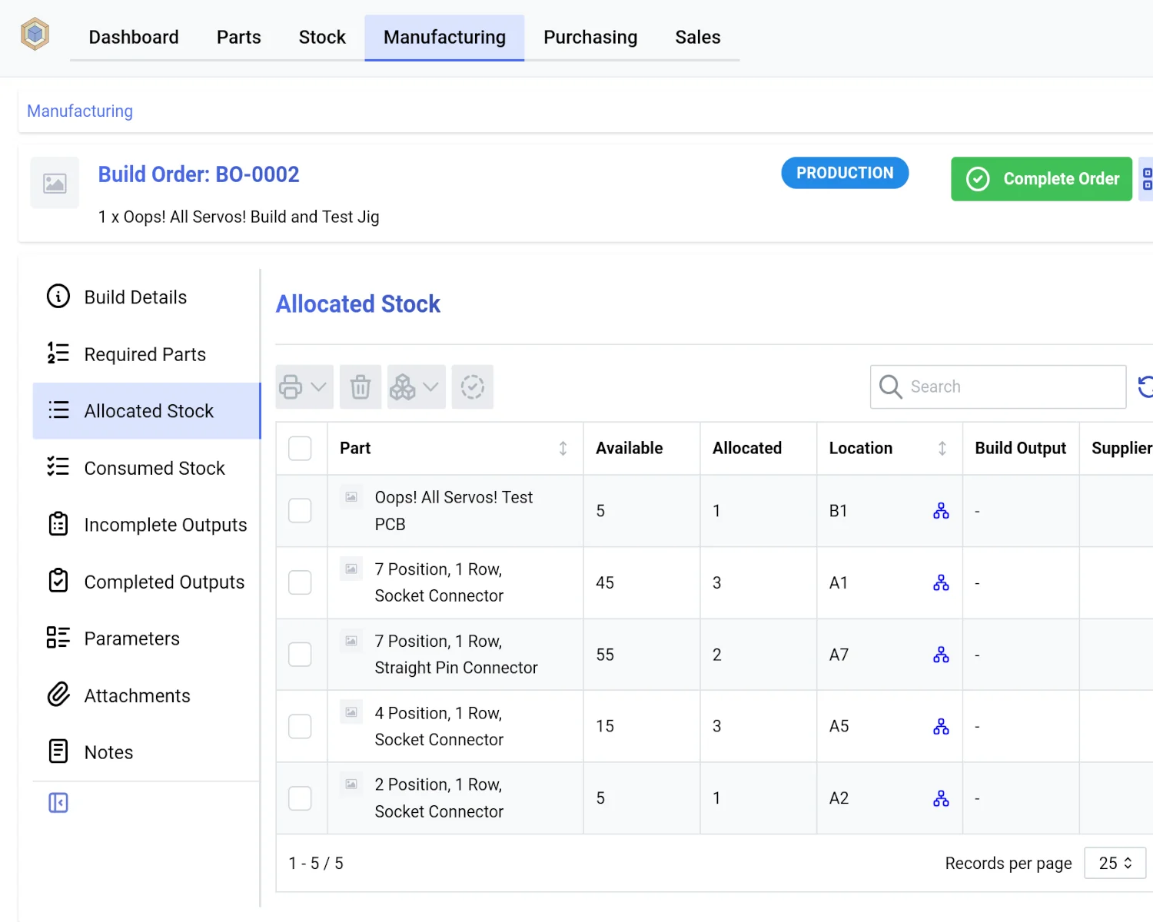This screenshot has height=922, width=1153.
Task: Click the PRODUCTION status badge
Action: coord(845,173)
